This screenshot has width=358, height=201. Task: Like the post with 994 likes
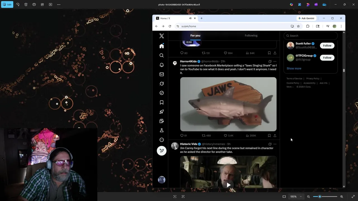(228, 53)
